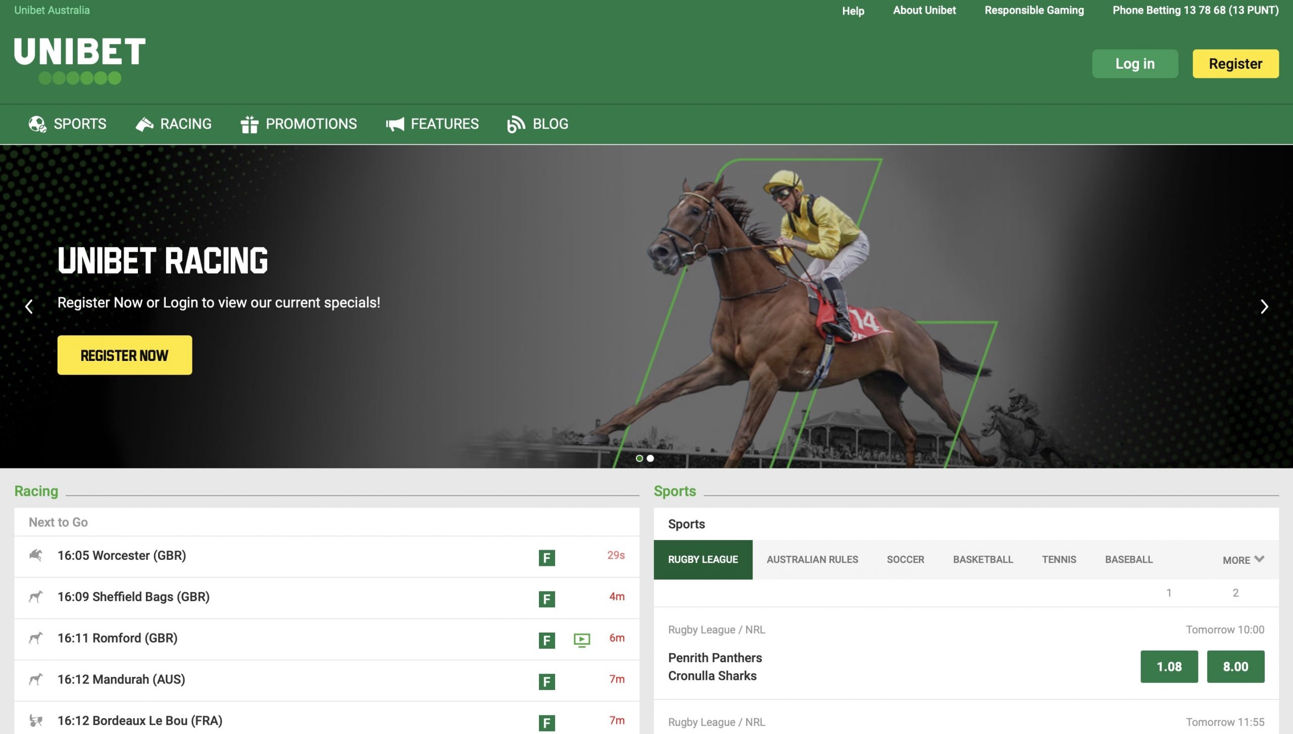Switch to the BASKETBALL tab
Image resolution: width=1293 pixels, height=734 pixels.
(983, 560)
